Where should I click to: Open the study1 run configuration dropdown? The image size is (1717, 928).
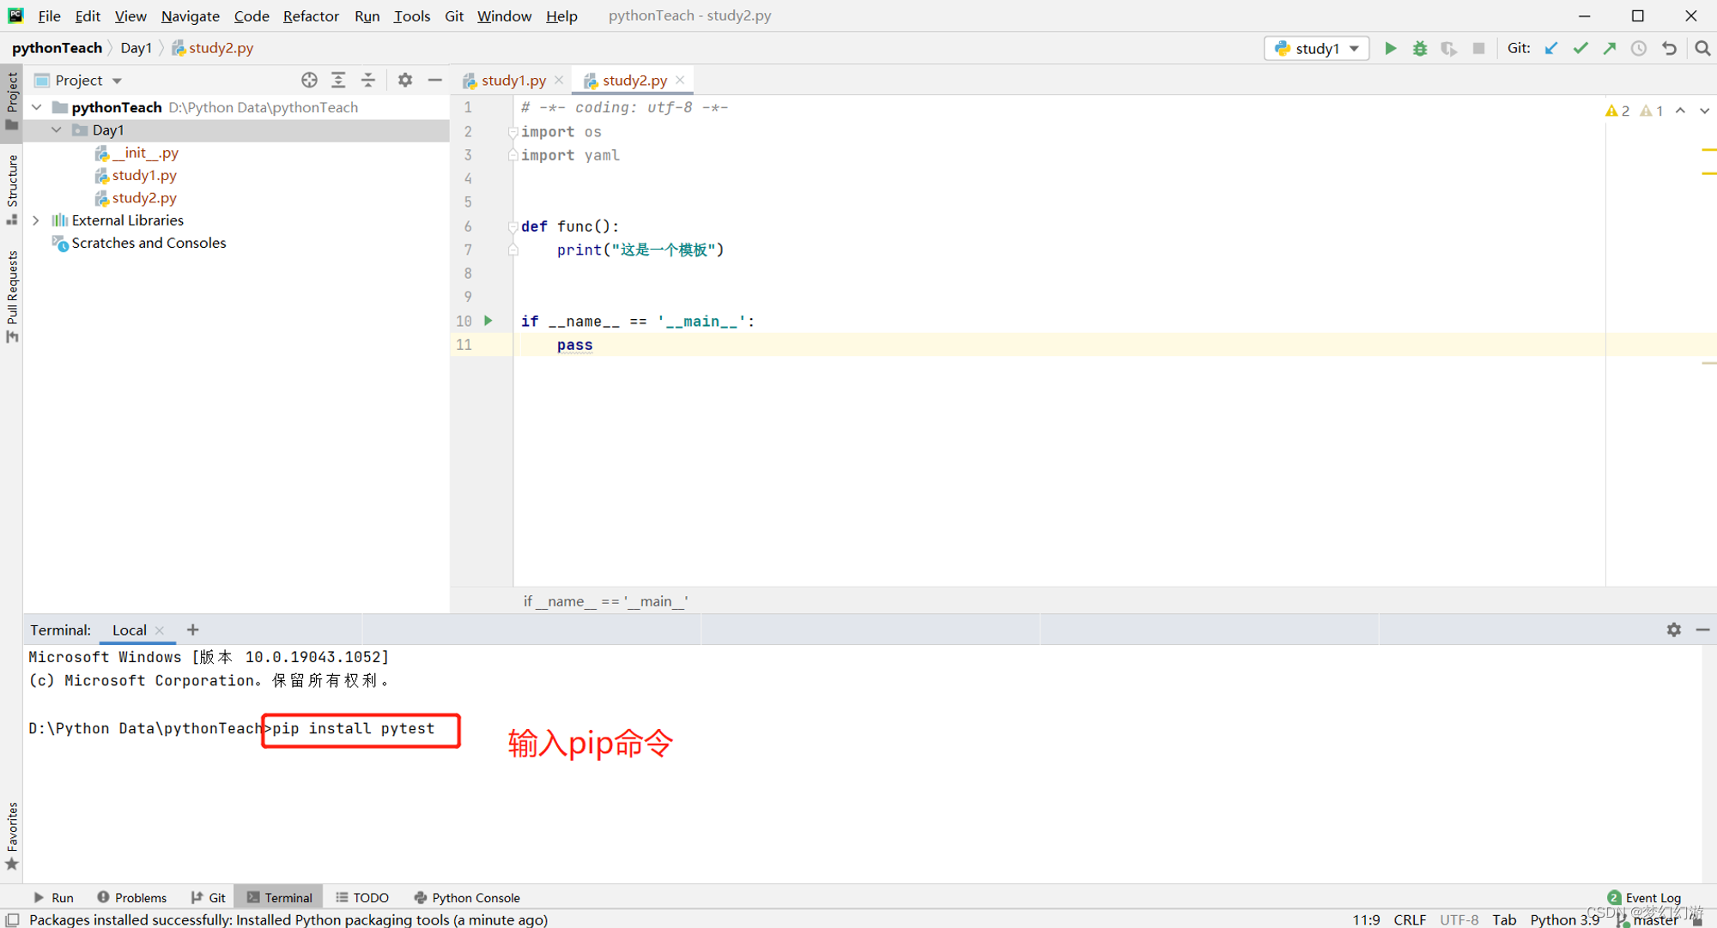[1317, 48]
